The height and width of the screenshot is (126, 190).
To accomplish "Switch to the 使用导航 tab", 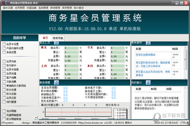I will (x=58, y=38).
